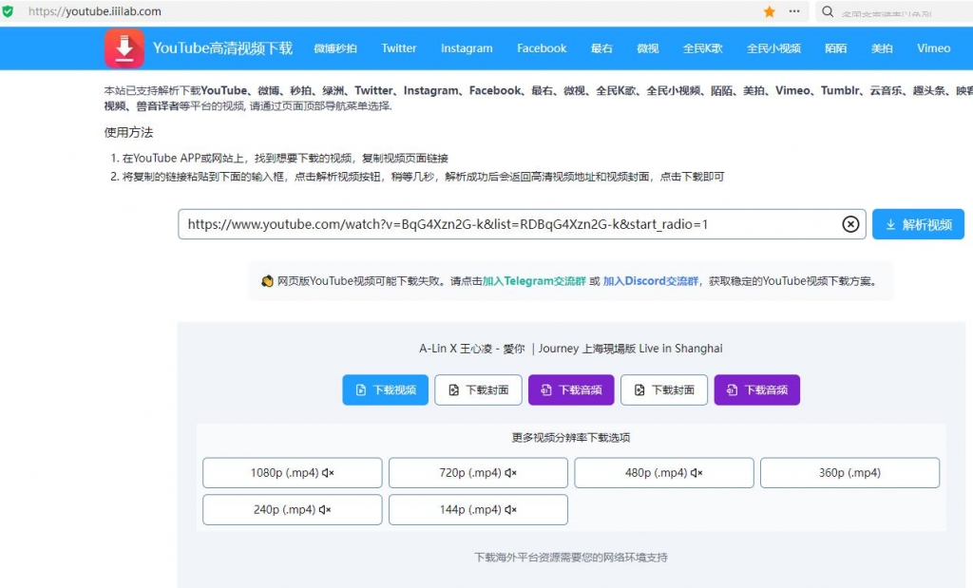Screen dimensions: 973x588
Task: Click the 下载海外平台资源需要您的网络环境支持 note
Action: click(x=571, y=557)
